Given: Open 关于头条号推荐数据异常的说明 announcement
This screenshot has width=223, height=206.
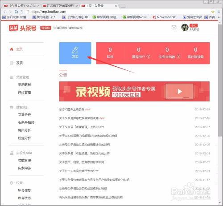Looking at the screenshot, I should click(x=79, y=118).
